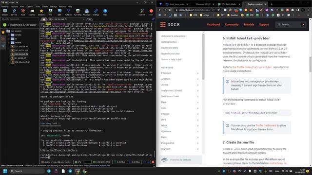Click the Split icon in MobaXterm toolbar
This screenshot has height=175, width=312.
[59, 12]
